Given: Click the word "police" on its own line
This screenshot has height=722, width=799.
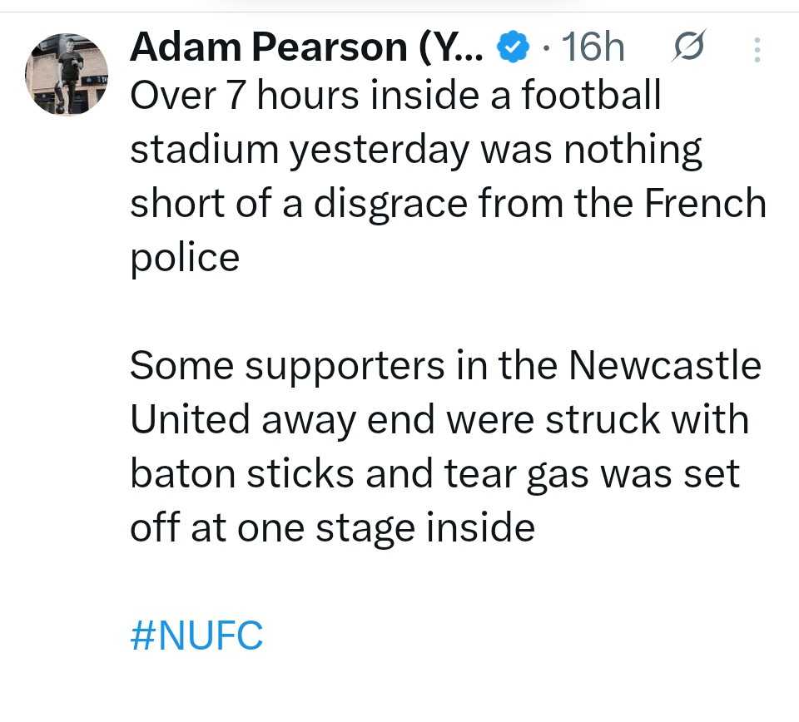Looking at the screenshot, I should click(x=184, y=259).
